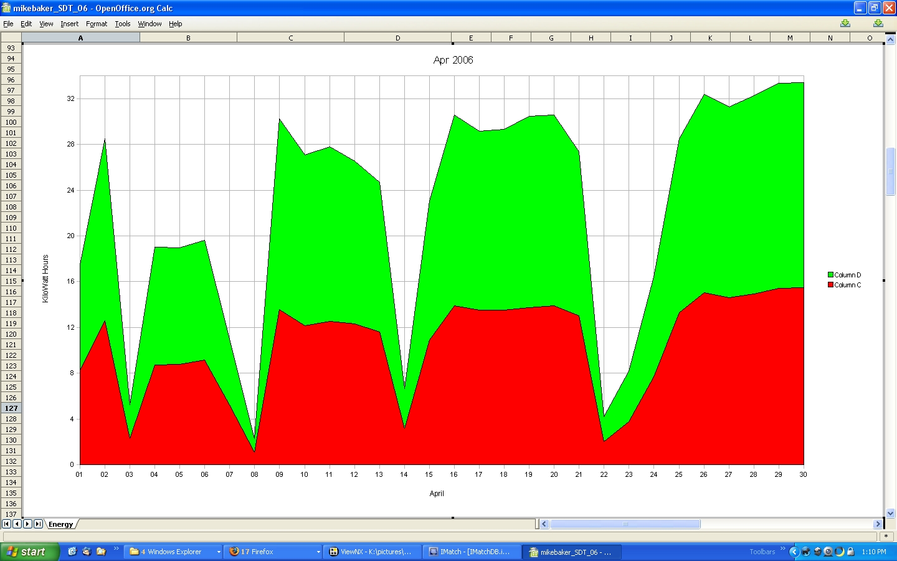Select row header 127

11,408
